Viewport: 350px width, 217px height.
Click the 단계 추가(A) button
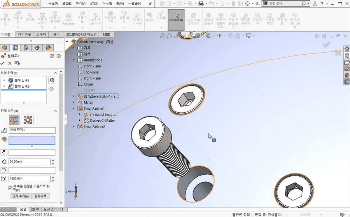click(x=20, y=196)
